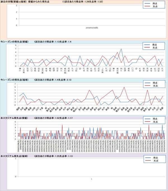This screenshot has height=191, width=168.
Task: Click the blue 得点 line key in top legend
Action: pos(147,4)
